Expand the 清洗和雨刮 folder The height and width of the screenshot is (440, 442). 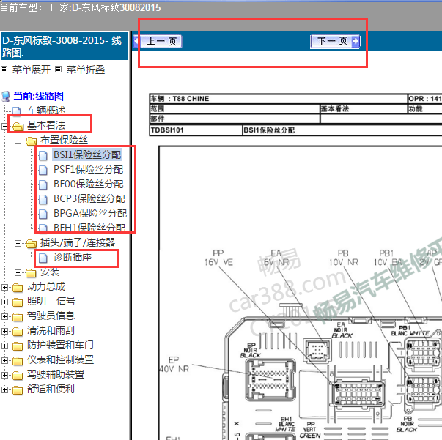4,331
